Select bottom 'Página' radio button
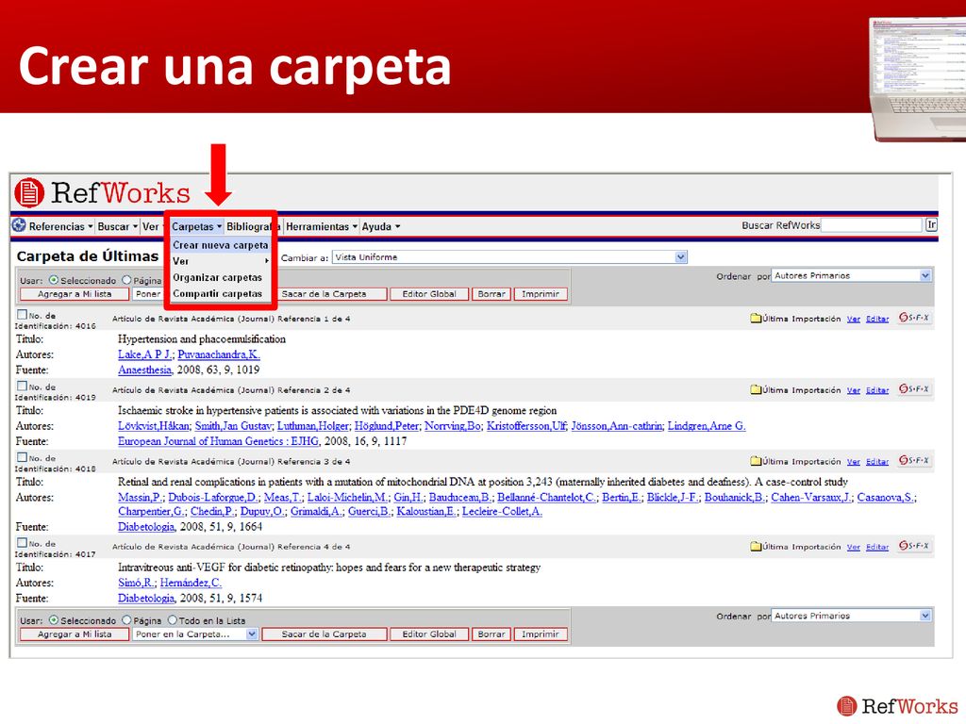Screen dimensions: 966x724 (127, 620)
